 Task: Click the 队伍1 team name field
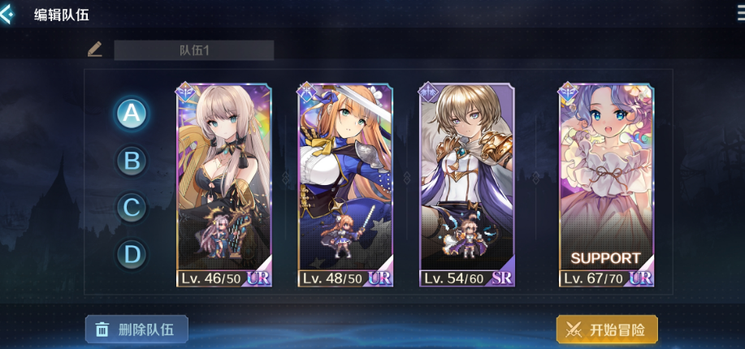pyautogui.click(x=194, y=50)
